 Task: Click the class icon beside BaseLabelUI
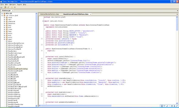7,73
